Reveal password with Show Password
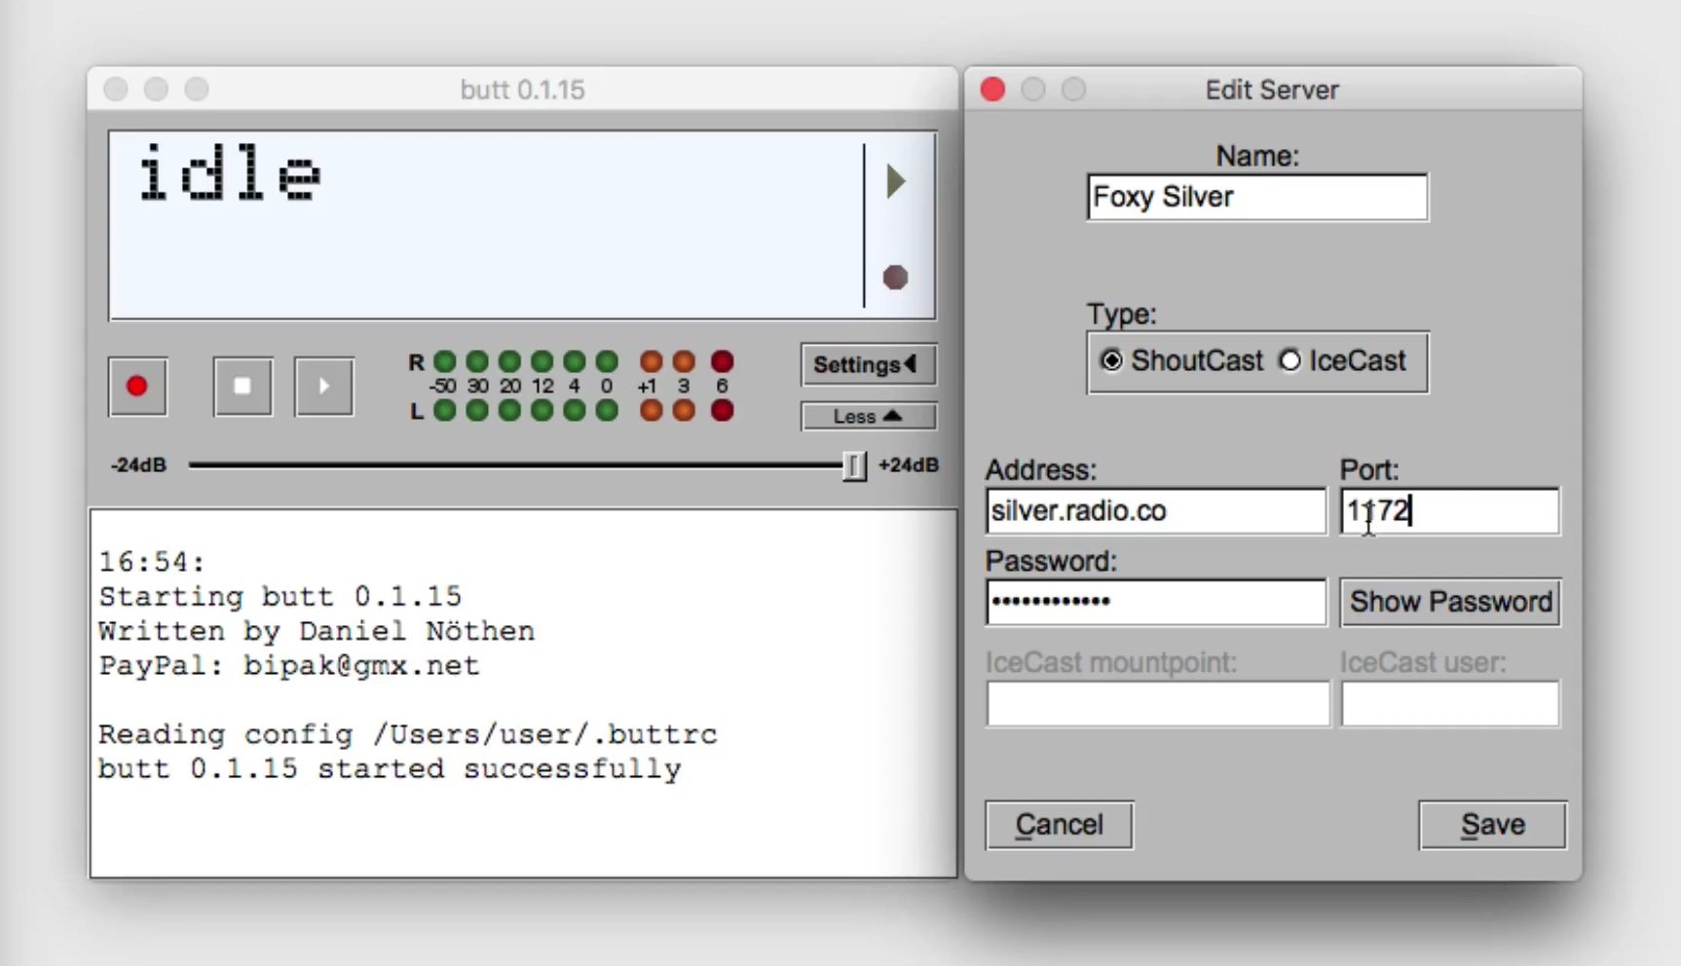 click(x=1450, y=602)
